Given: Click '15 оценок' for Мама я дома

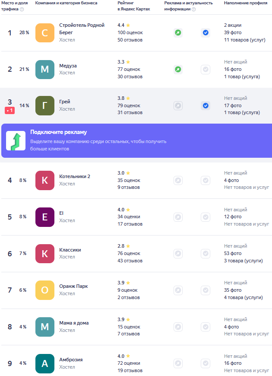Looking at the screenshot, I should point(129,327).
